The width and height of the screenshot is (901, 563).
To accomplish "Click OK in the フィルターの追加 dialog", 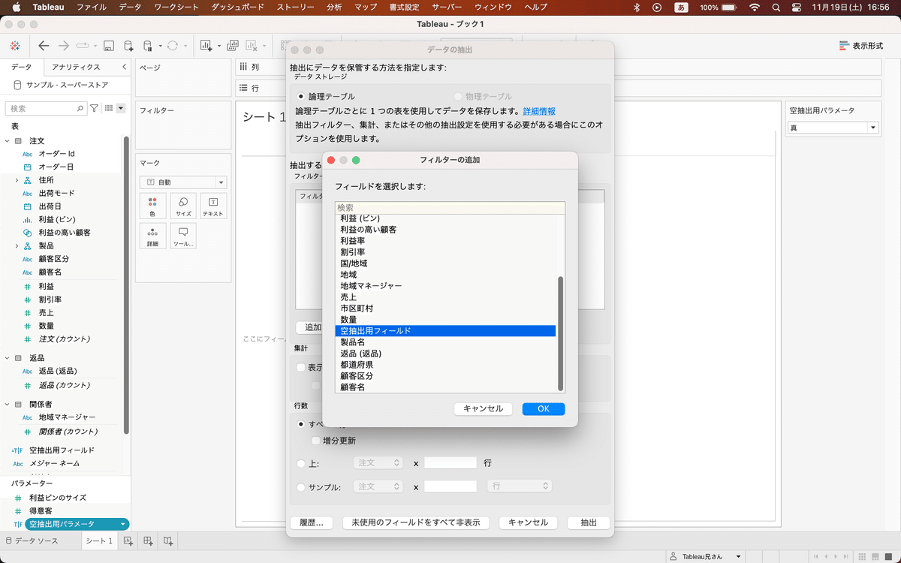I will click(x=544, y=408).
